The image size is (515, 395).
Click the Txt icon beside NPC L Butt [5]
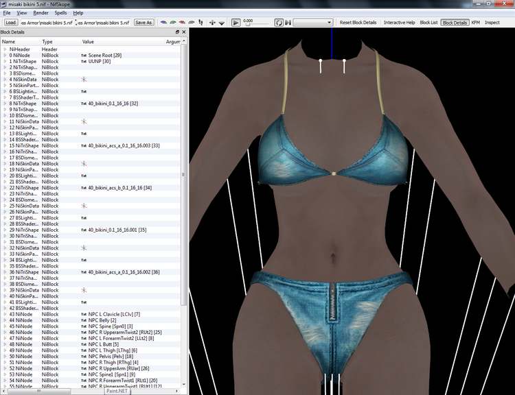click(x=84, y=344)
